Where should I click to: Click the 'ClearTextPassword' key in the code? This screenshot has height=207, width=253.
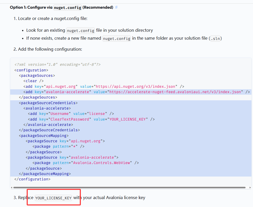point(70,119)
